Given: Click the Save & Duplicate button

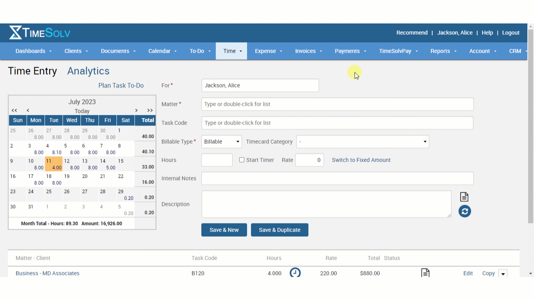Looking at the screenshot, I should 280,230.
